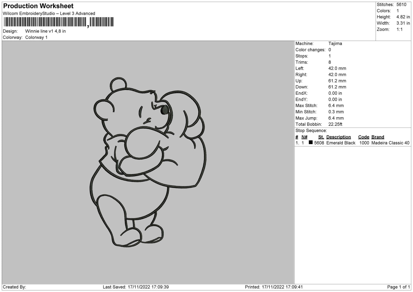This screenshot has height=292, width=413.
Task: Click the Trims value '8'
Action: [x=330, y=62]
